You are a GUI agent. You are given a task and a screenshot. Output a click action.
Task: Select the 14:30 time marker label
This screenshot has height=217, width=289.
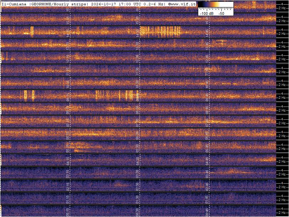137,33
